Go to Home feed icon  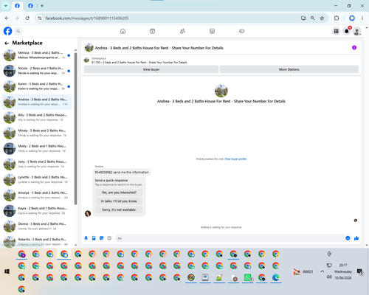[x=123, y=31]
